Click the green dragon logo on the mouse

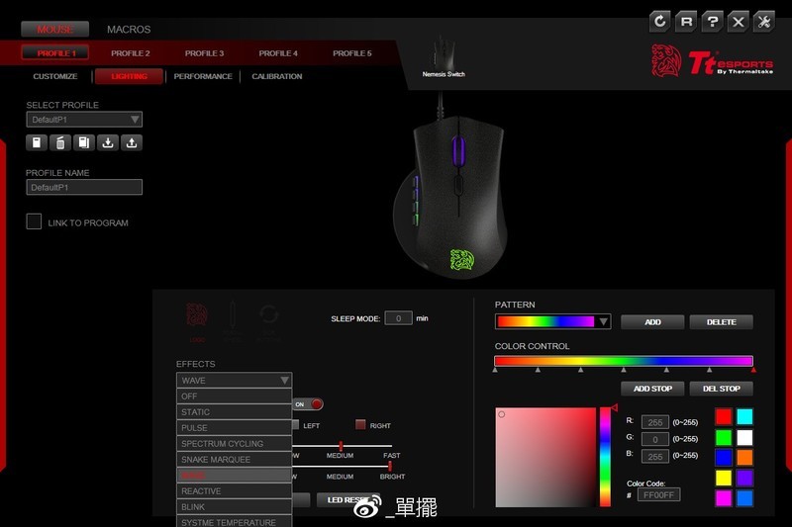[x=462, y=259]
